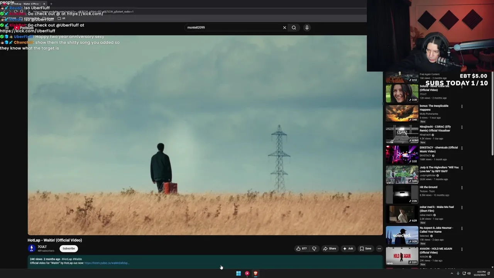Viewport: 494px width, 278px height.
Task: Clear the YouTube search box text
Action: pyautogui.click(x=284, y=27)
